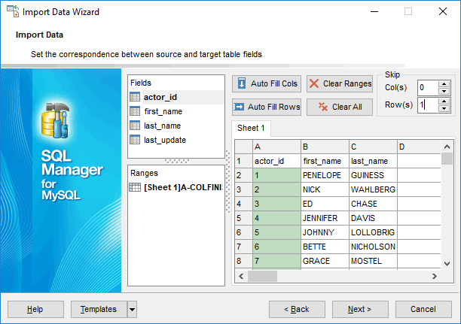This screenshot has width=461, height=324.
Task: Select the first_name field in Fields list
Action: click(163, 111)
